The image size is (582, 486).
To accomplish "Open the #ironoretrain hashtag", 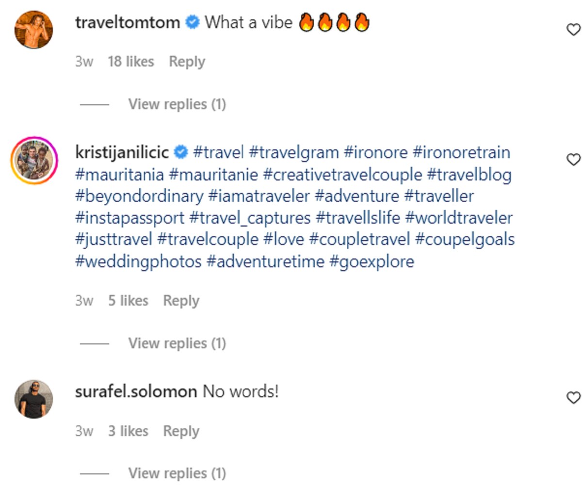I will click(x=461, y=153).
